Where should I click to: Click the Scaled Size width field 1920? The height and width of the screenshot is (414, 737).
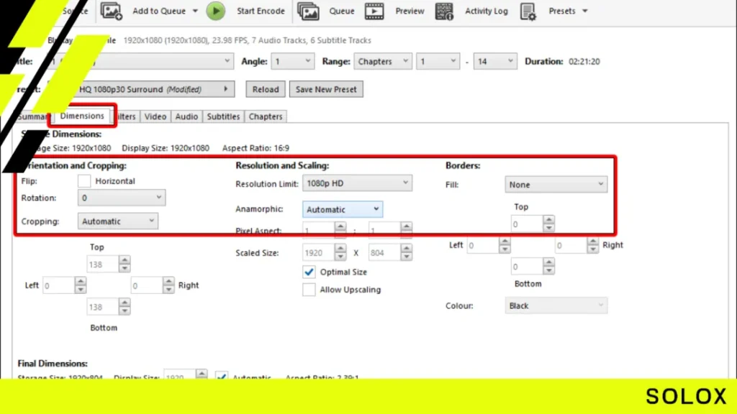318,253
